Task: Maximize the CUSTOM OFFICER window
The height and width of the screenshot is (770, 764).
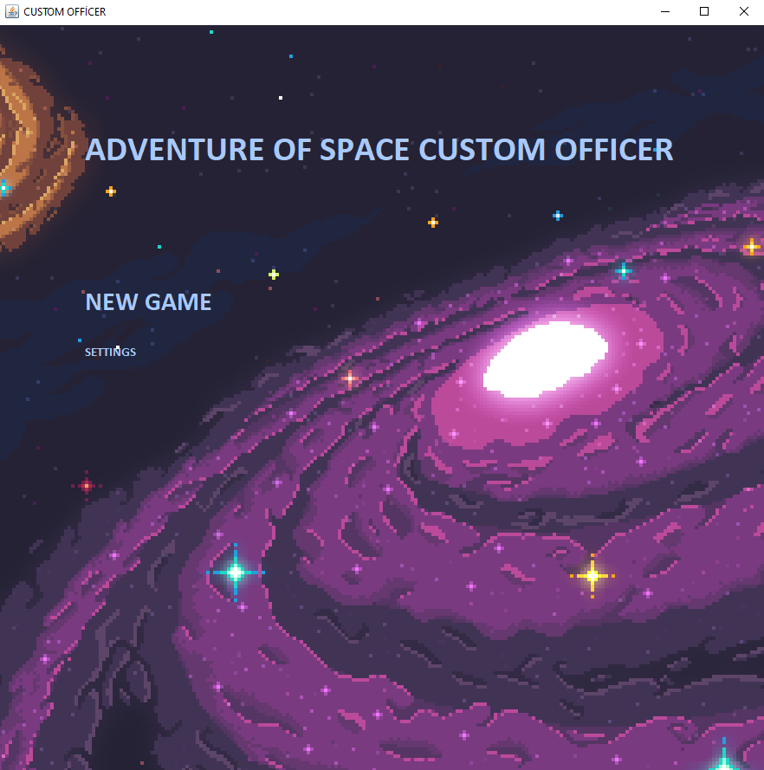Action: (x=702, y=11)
